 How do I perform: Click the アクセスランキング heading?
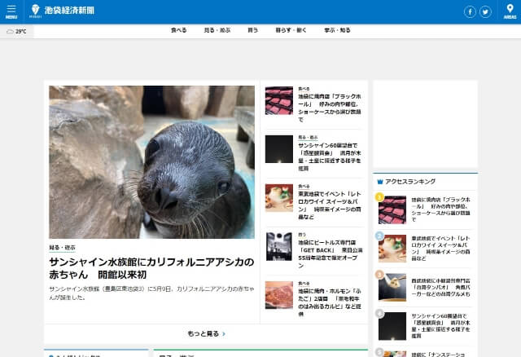410,182
